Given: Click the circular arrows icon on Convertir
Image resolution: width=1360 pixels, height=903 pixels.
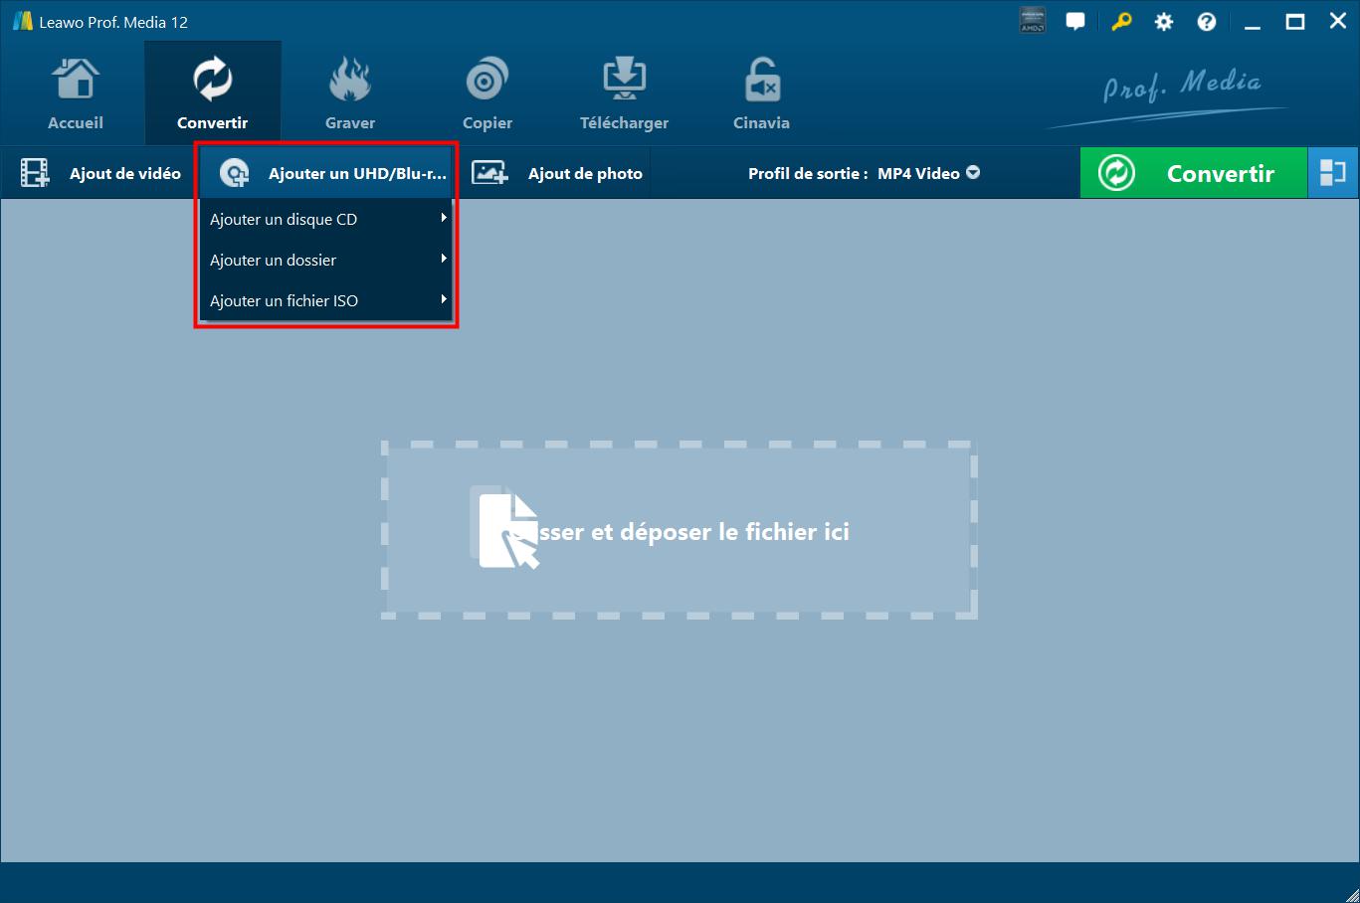Looking at the screenshot, I should pos(1116,173).
